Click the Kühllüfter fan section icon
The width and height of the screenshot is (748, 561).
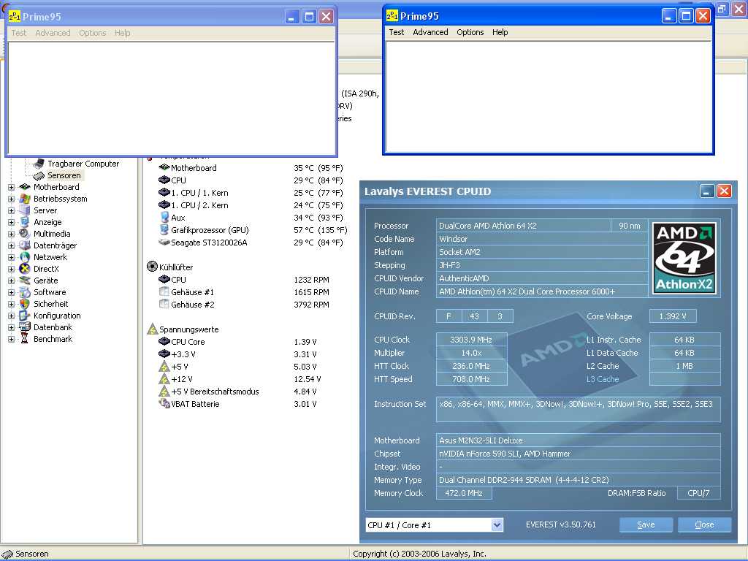click(152, 267)
